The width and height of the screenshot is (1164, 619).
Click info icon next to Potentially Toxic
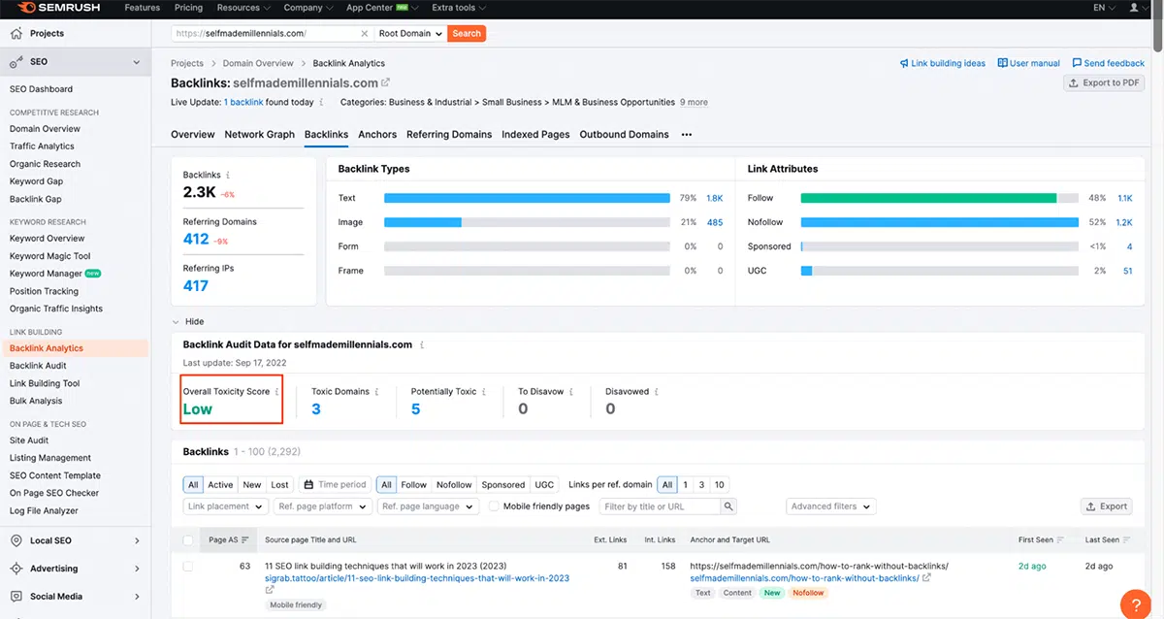tap(483, 392)
